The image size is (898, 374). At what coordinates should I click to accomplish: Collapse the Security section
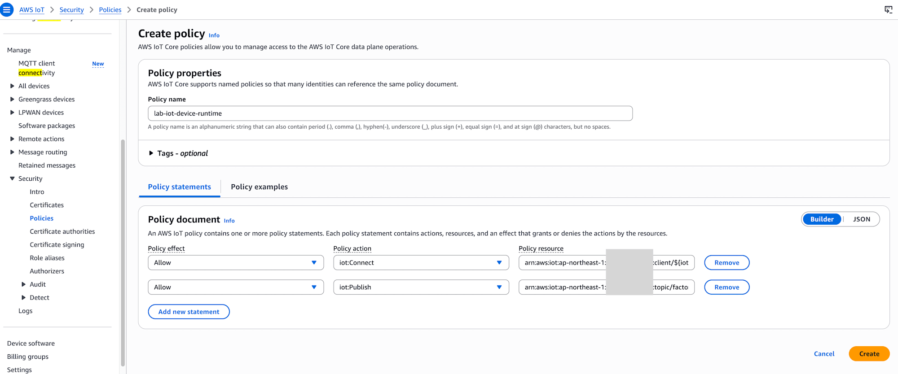12,179
